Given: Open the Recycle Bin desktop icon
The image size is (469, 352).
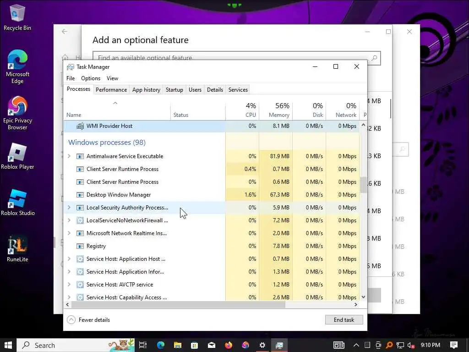Looking at the screenshot, I should 17,17.
